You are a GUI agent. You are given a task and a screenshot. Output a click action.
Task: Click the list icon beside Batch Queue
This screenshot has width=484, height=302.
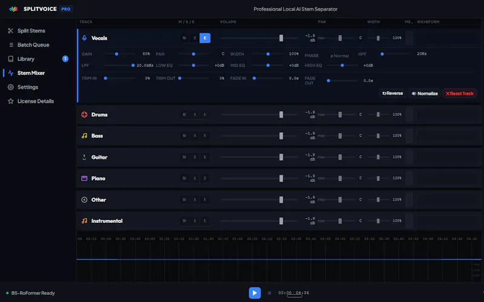coord(11,45)
